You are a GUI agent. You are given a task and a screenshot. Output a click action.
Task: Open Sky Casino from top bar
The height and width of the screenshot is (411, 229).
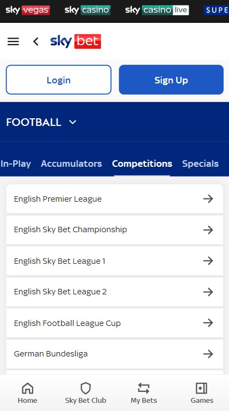click(88, 10)
